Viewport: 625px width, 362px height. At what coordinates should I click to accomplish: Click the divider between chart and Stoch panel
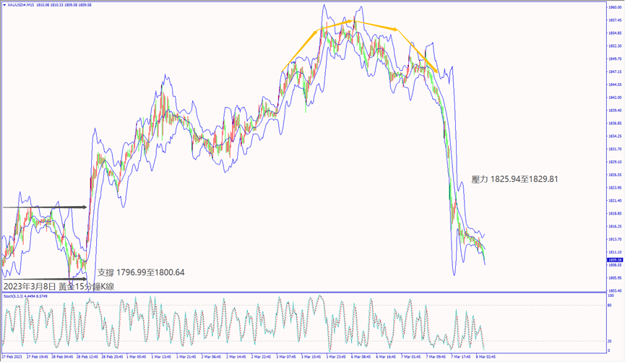(303, 293)
